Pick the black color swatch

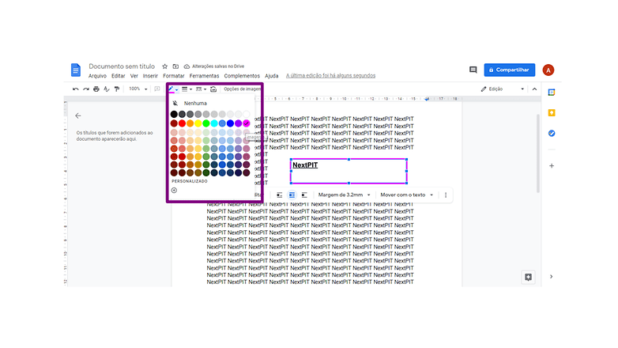(174, 114)
